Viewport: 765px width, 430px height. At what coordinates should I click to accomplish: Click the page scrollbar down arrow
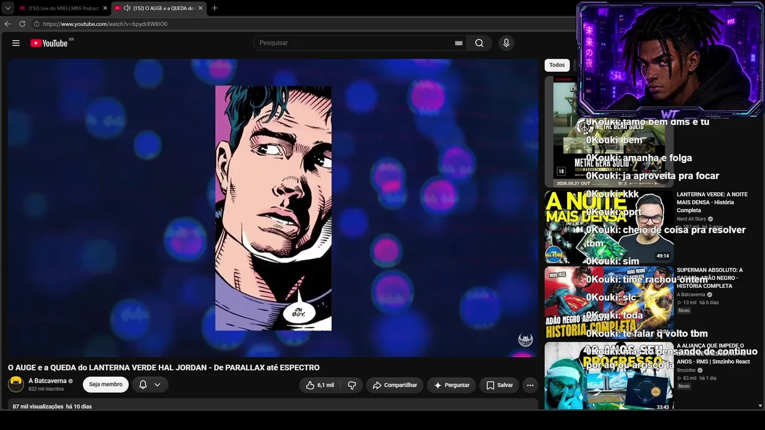click(x=760, y=406)
